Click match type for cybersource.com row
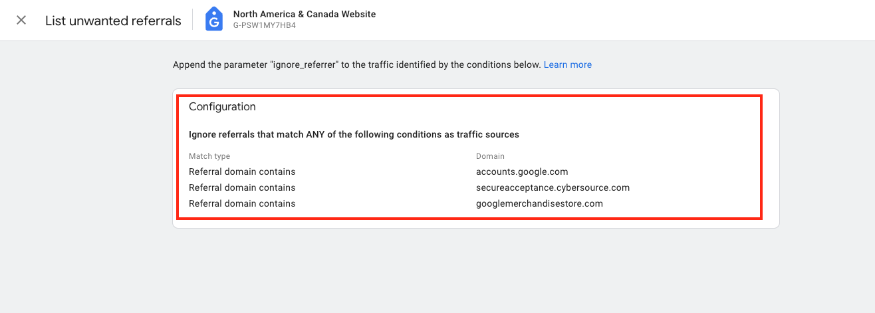This screenshot has width=875, height=313. [242, 187]
